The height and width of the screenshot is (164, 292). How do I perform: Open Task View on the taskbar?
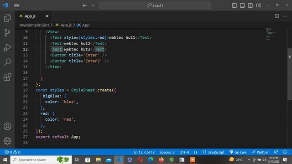pos(77,160)
